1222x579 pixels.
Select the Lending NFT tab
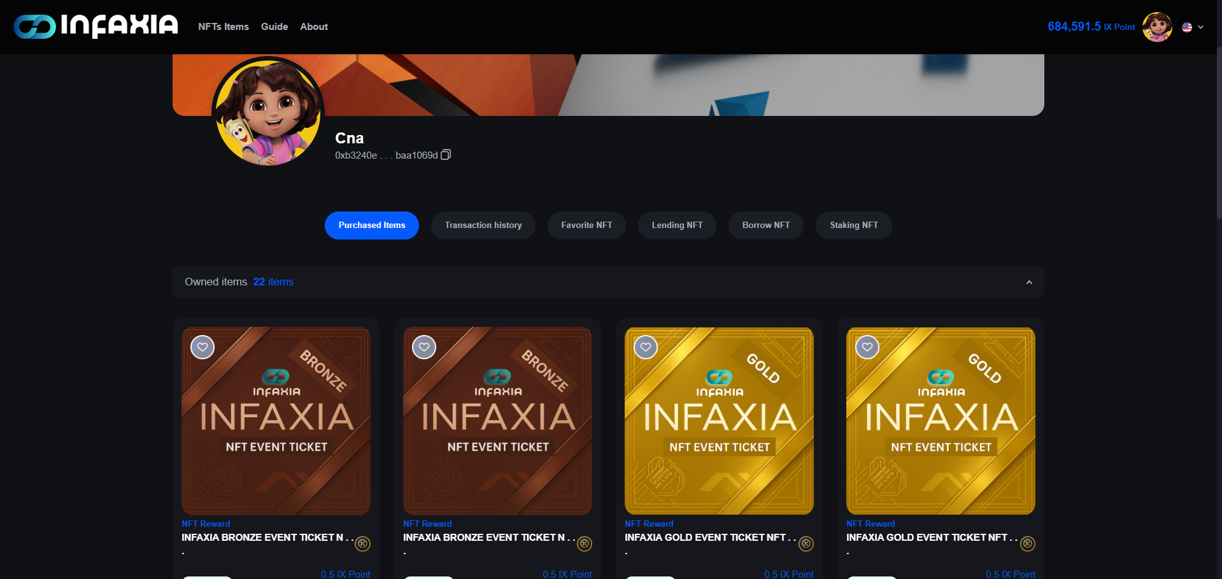tap(677, 225)
